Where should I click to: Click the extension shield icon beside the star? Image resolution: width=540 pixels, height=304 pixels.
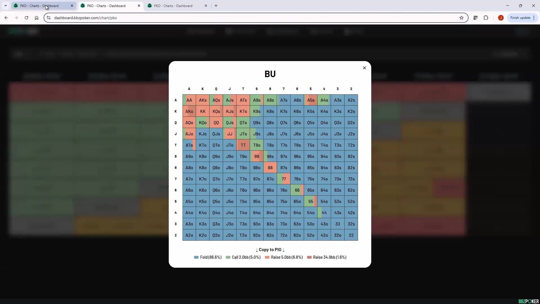point(476,17)
